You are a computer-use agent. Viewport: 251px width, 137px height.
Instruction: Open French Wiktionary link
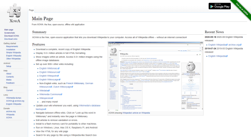tap(75, 84)
